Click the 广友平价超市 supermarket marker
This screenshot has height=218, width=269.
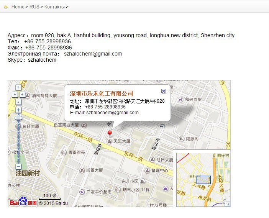pyautogui.click(x=82, y=192)
